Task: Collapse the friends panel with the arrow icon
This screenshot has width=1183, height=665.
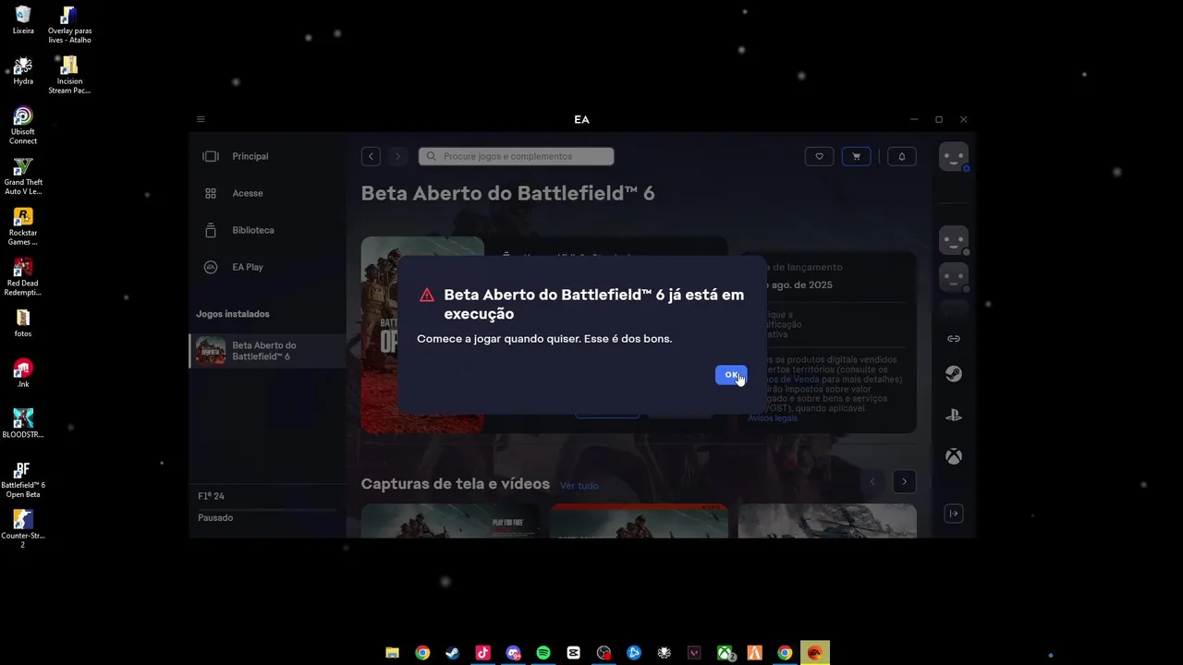Action: (x=954, y=514)
